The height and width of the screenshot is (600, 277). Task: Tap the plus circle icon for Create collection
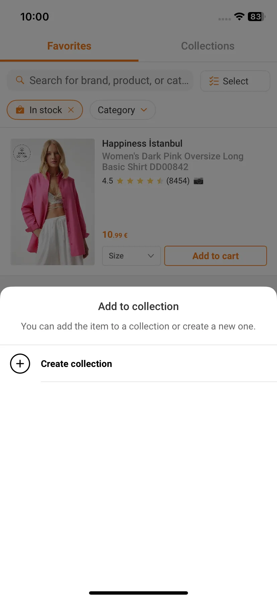coord(20,364)
